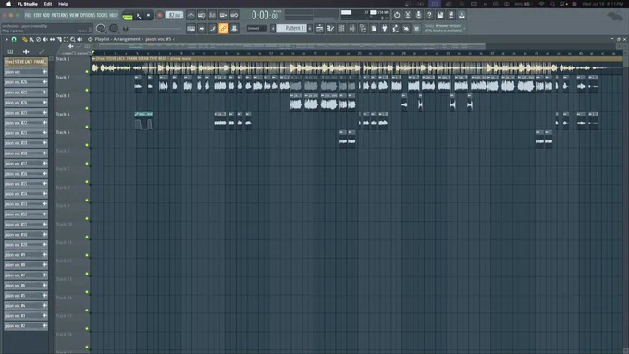Open the snap dropdown showing (none)
Viewport: 629px width, 354px height.
[257, 29]
